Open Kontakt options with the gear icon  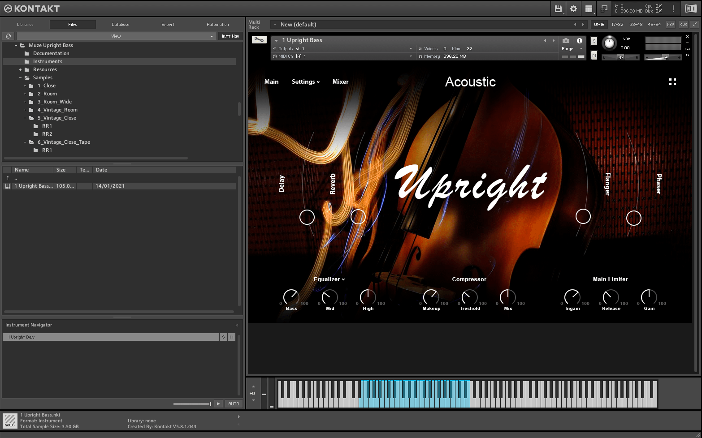574,9
